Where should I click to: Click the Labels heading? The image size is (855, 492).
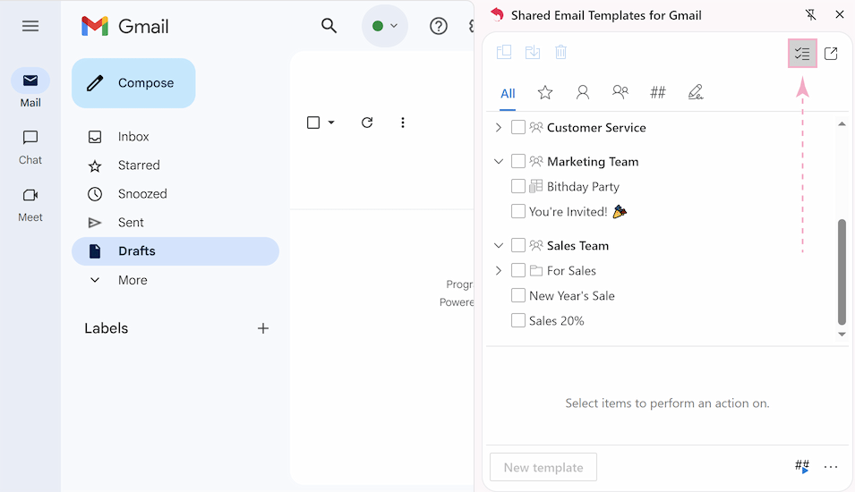click(x=107, y=328)
